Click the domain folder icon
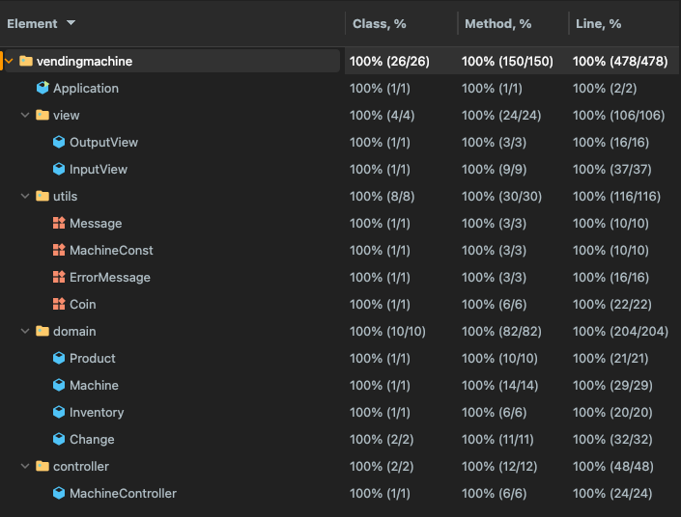The height and width of the screenshot is (517, 681). tap(43, 331)
